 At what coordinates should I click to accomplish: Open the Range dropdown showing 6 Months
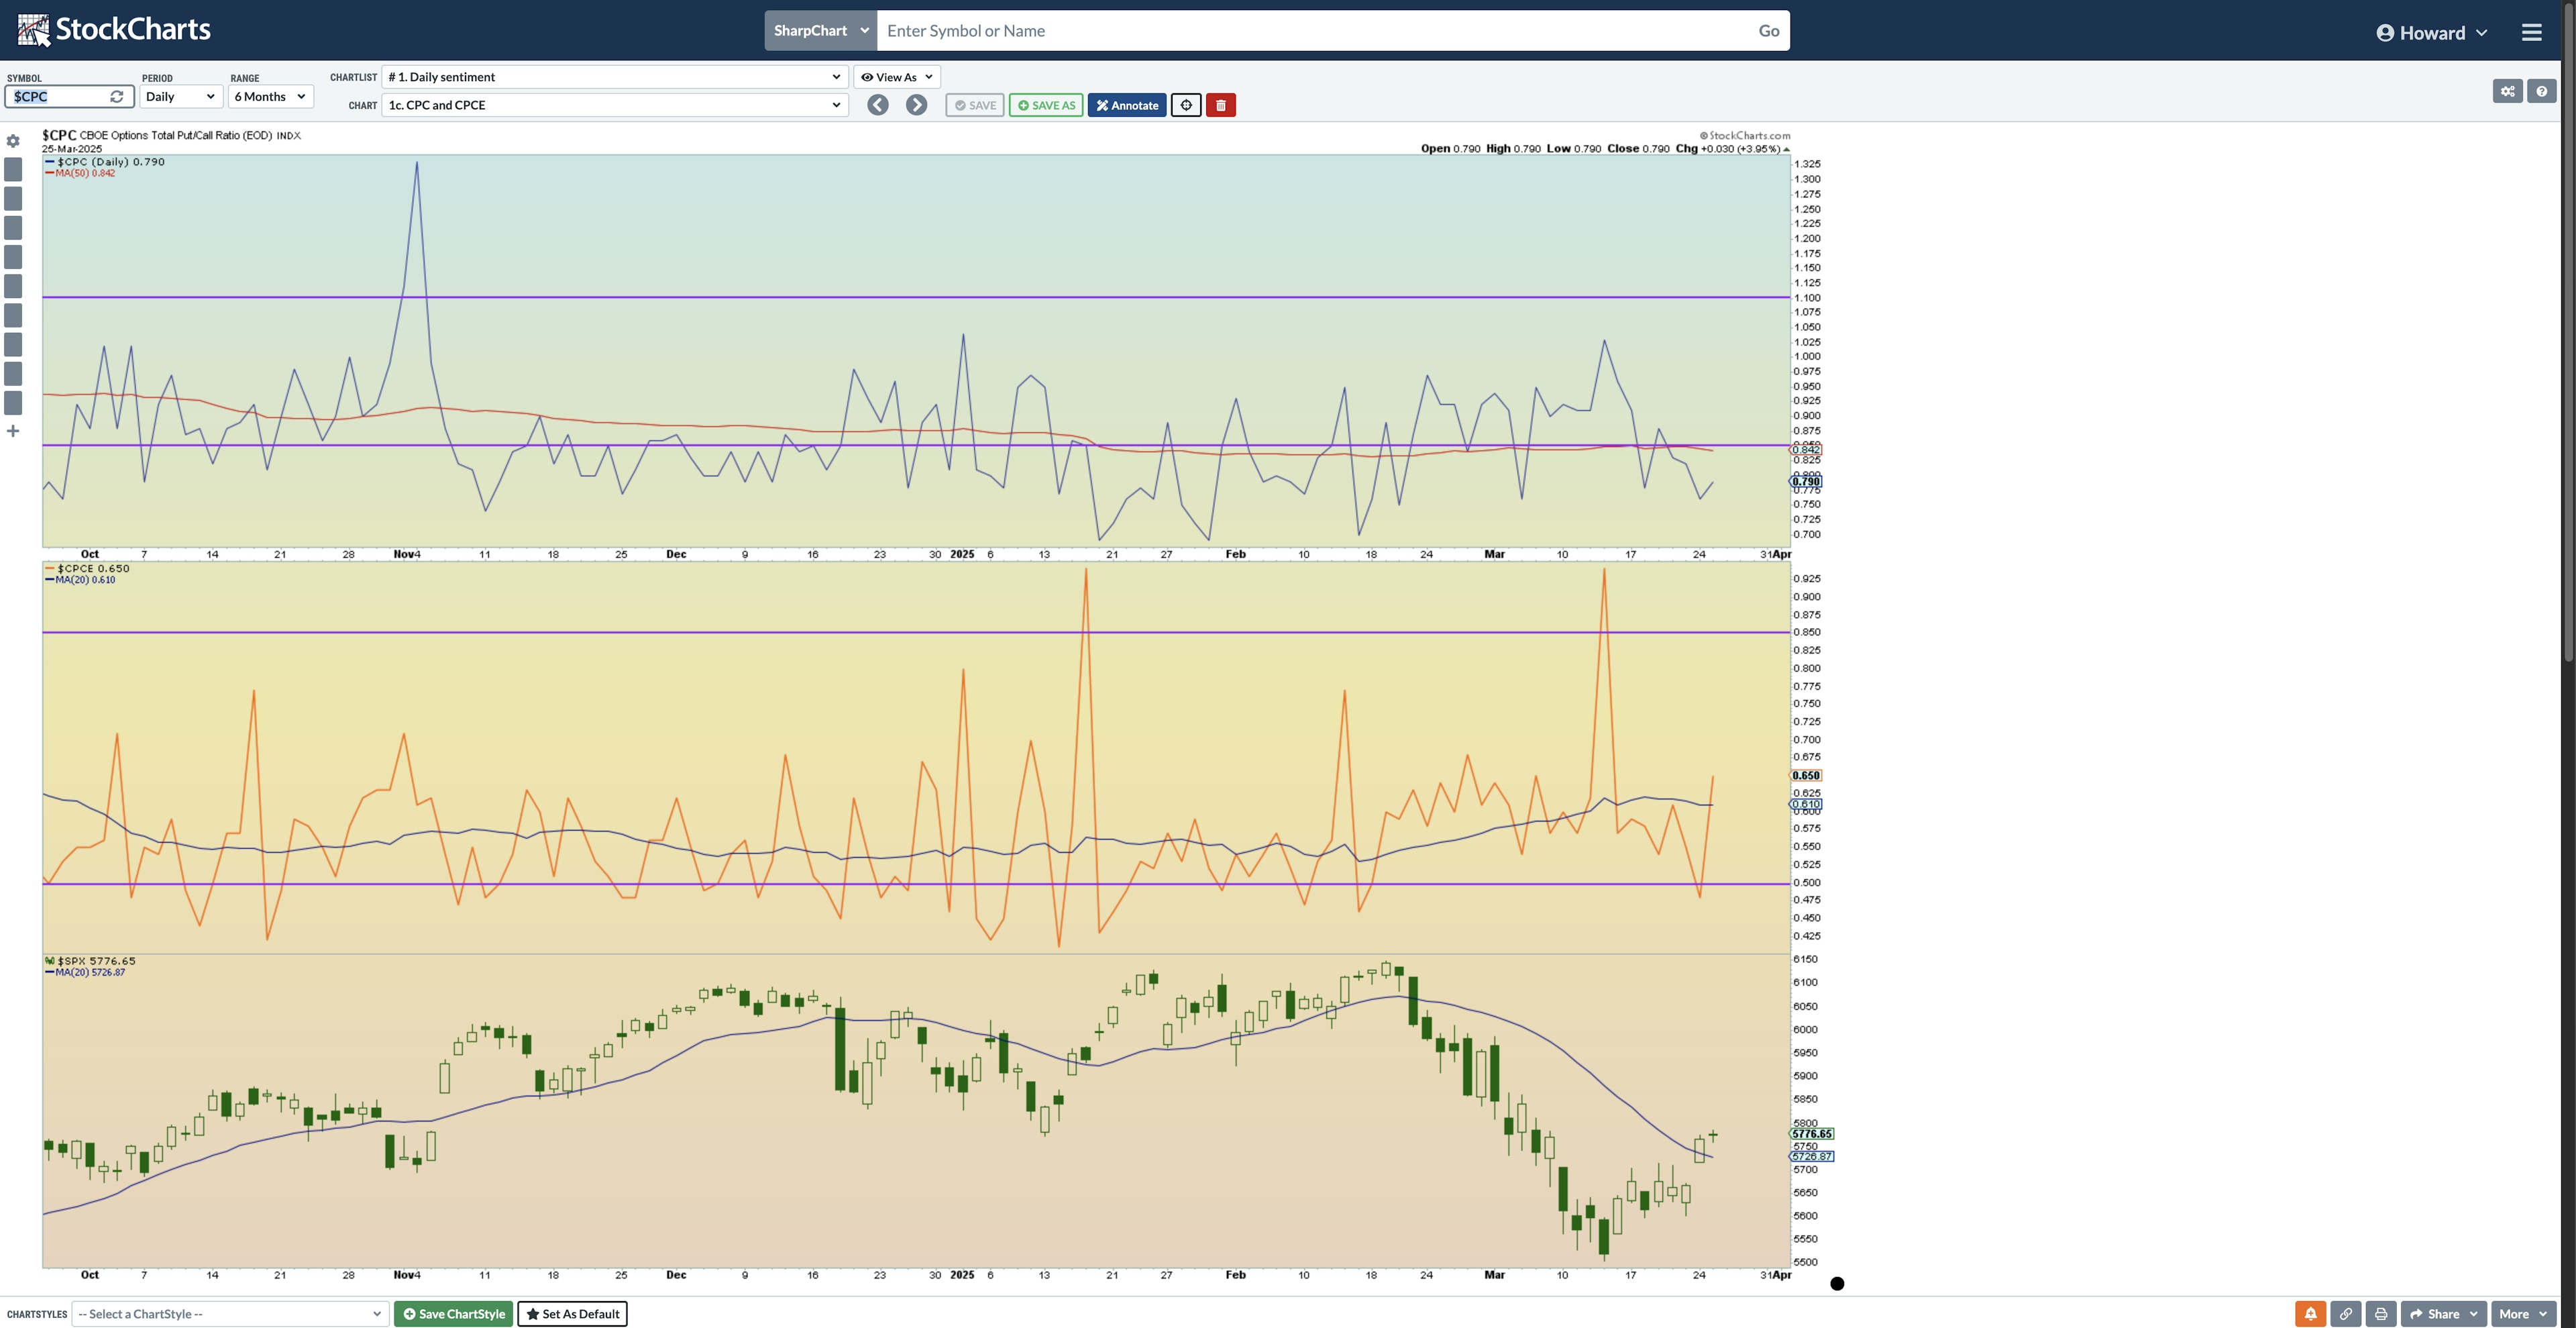click(270, 97)
